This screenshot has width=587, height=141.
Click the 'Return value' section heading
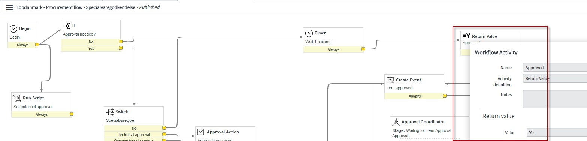[499, 116]
